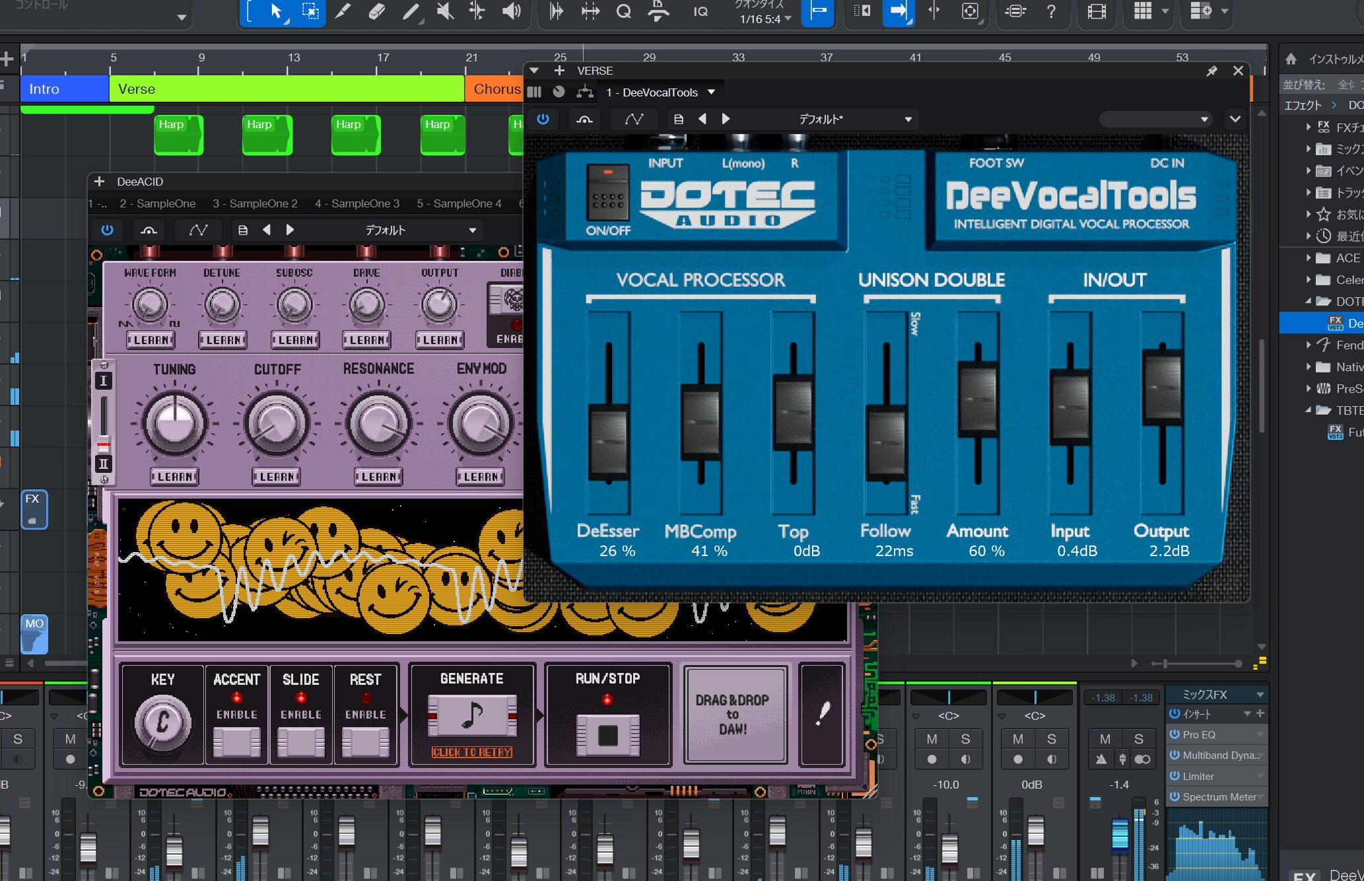Select the Eraser tool
The image size is (1364, 881).
376,11
